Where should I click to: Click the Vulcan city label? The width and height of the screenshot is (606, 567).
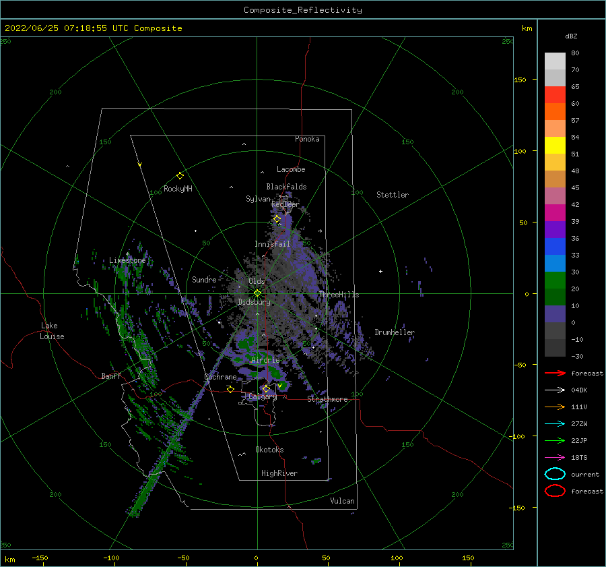(x=342, y=501)
